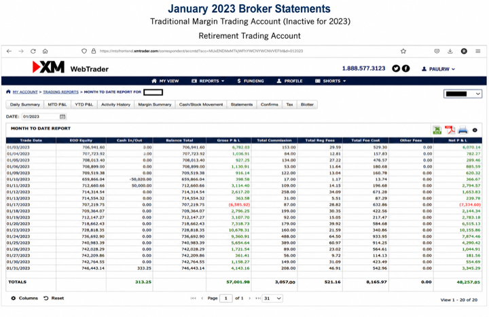489x317 pixels.
Task: Follow the MY ACCOUNT breadcrumb link
Action: [x=25, y=92]
